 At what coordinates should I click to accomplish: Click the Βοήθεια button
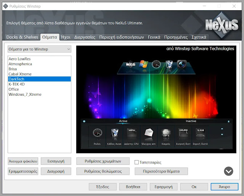tap(133, 187)
